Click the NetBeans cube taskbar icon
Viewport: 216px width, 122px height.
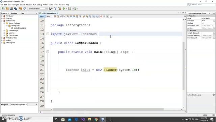[x=103, y=119]
